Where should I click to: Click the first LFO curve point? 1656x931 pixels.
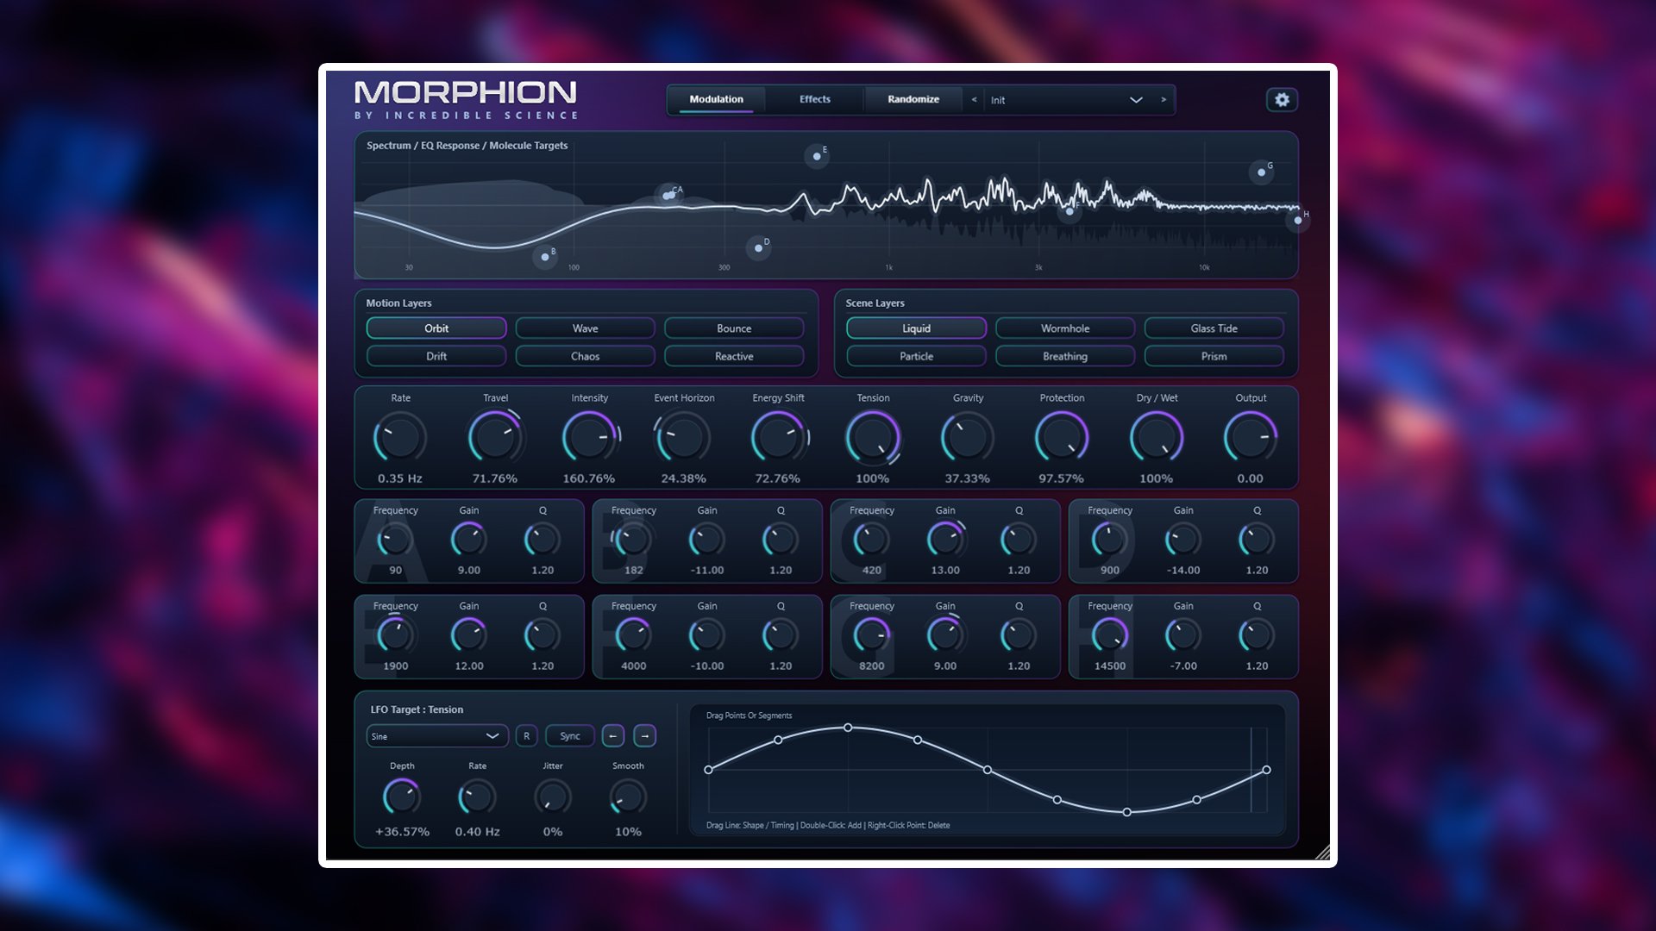pos(708,770)
